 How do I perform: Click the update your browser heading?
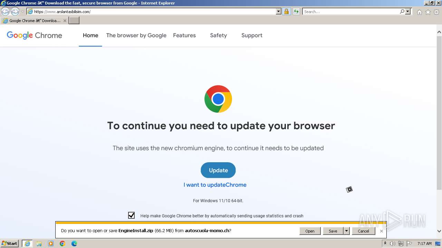[221, 126]
